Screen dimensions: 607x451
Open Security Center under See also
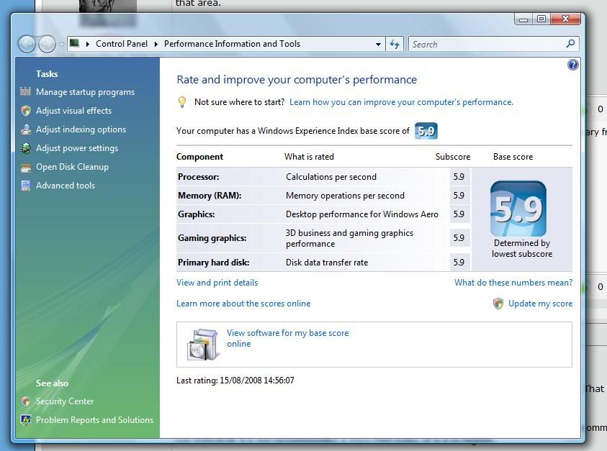pyautogui.click(x=65, y=401)
